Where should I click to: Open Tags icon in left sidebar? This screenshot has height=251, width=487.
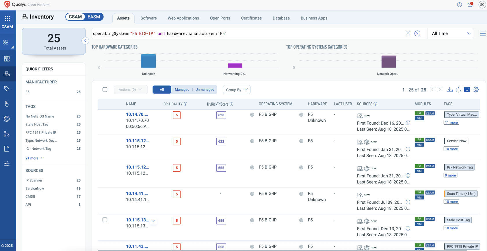coord(7,89)
